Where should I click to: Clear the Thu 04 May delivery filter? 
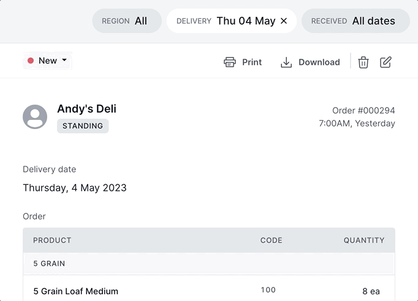(x=284, y=21)
